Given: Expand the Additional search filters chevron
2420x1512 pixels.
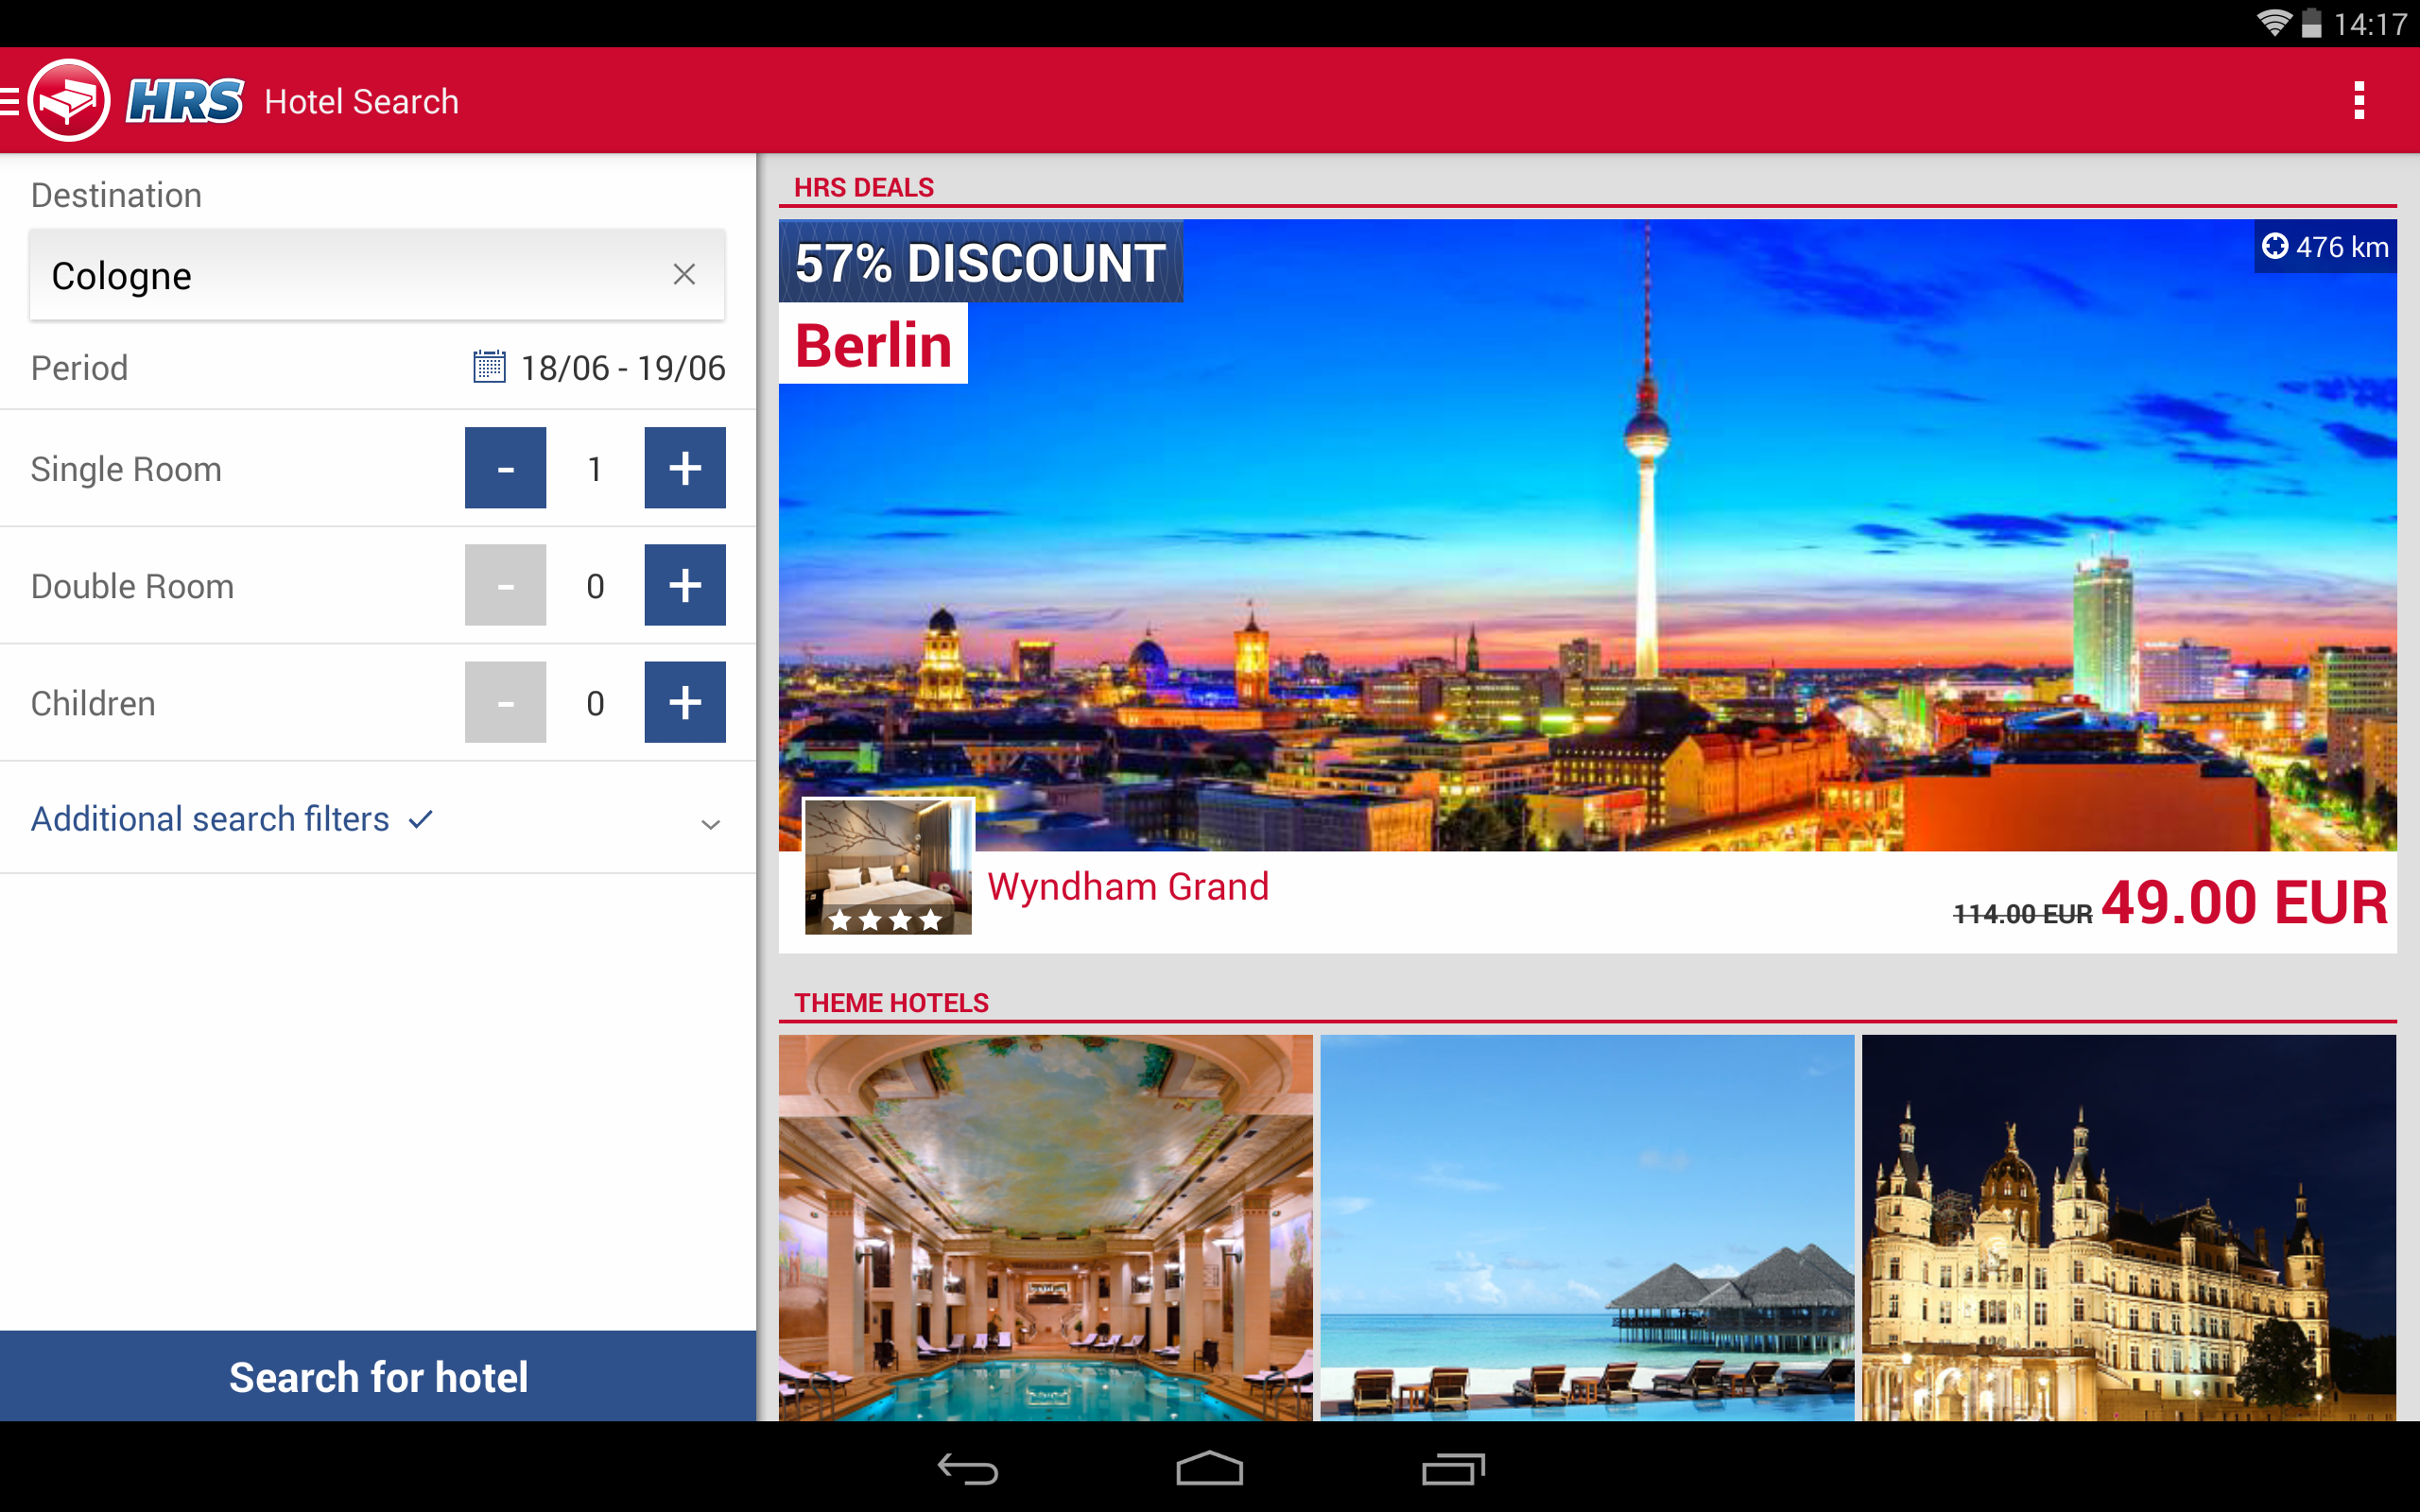Looking at the screenshot, I should pyautogui.click(x=710, y=824).
